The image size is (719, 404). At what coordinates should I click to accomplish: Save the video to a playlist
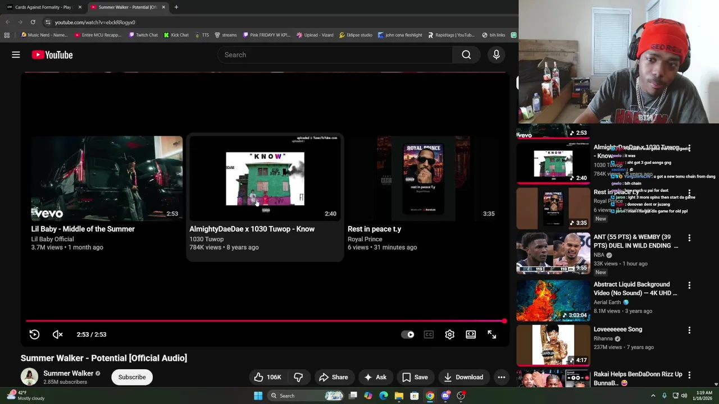point(415,377)
